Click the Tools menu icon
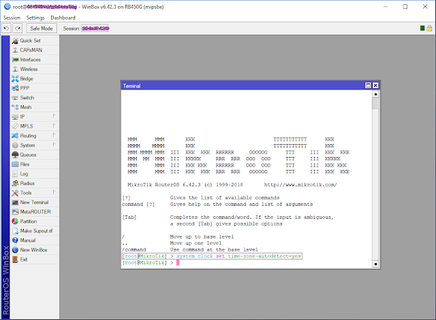Screen dimensions: 436x320 (x=15, y=193)
